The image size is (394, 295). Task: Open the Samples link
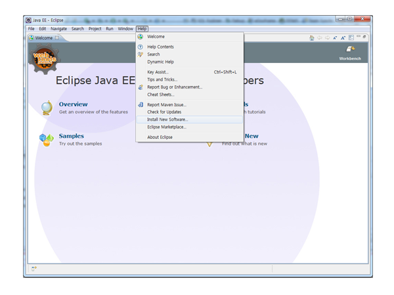[x=72, y=136]
